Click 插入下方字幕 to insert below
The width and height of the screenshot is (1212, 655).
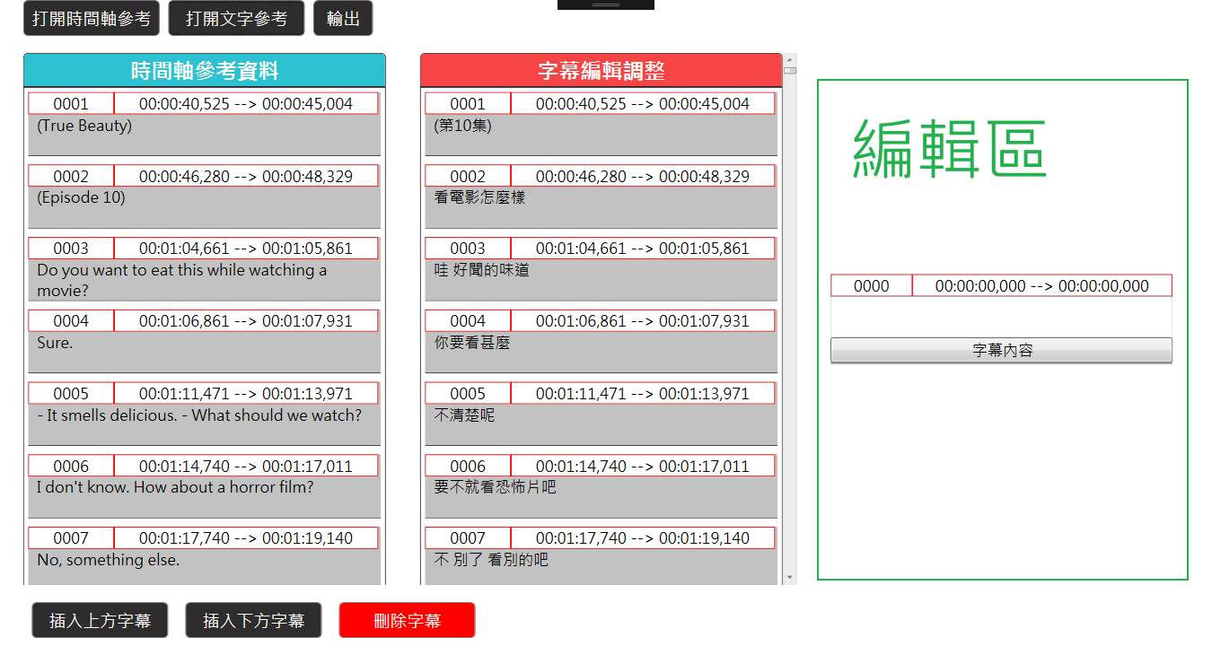click(253, 620)
